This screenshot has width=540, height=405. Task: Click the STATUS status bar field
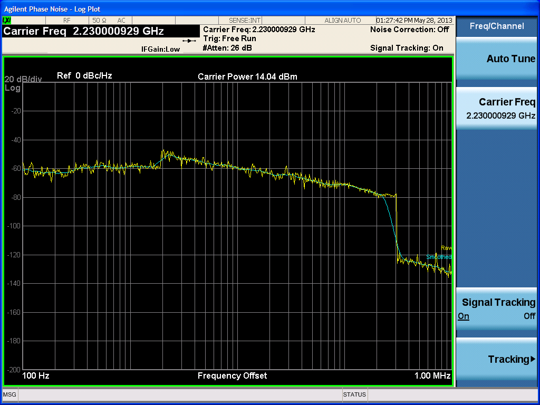coord(354,394)
